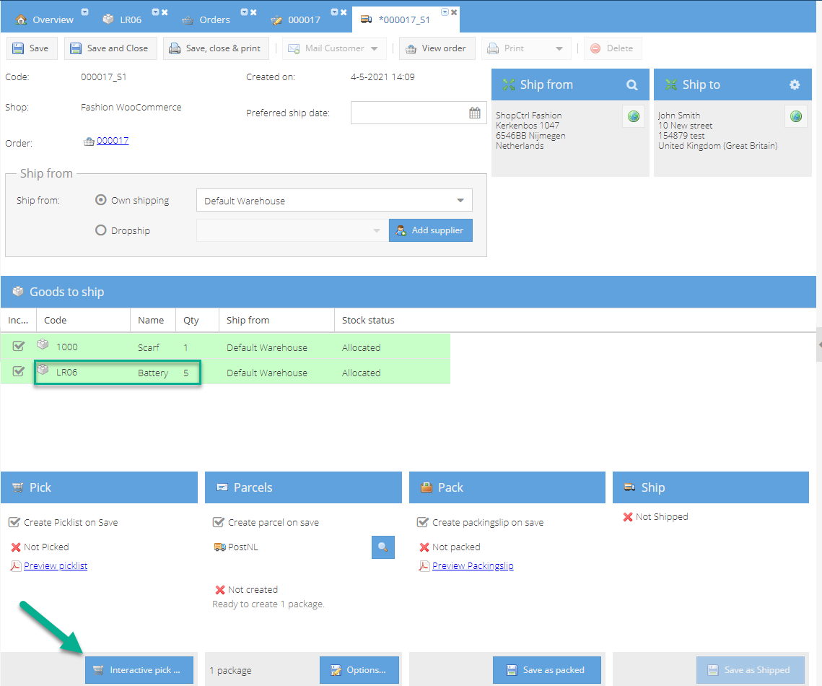Open the Ship to settings gear
Viewport: 822px width, 686px height.
794,85
